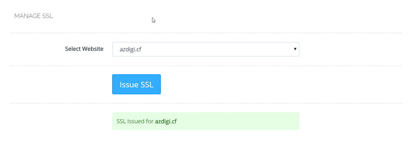Click the word Website in field label
Viewport: 409px width, 159px height.
point(93,49)
